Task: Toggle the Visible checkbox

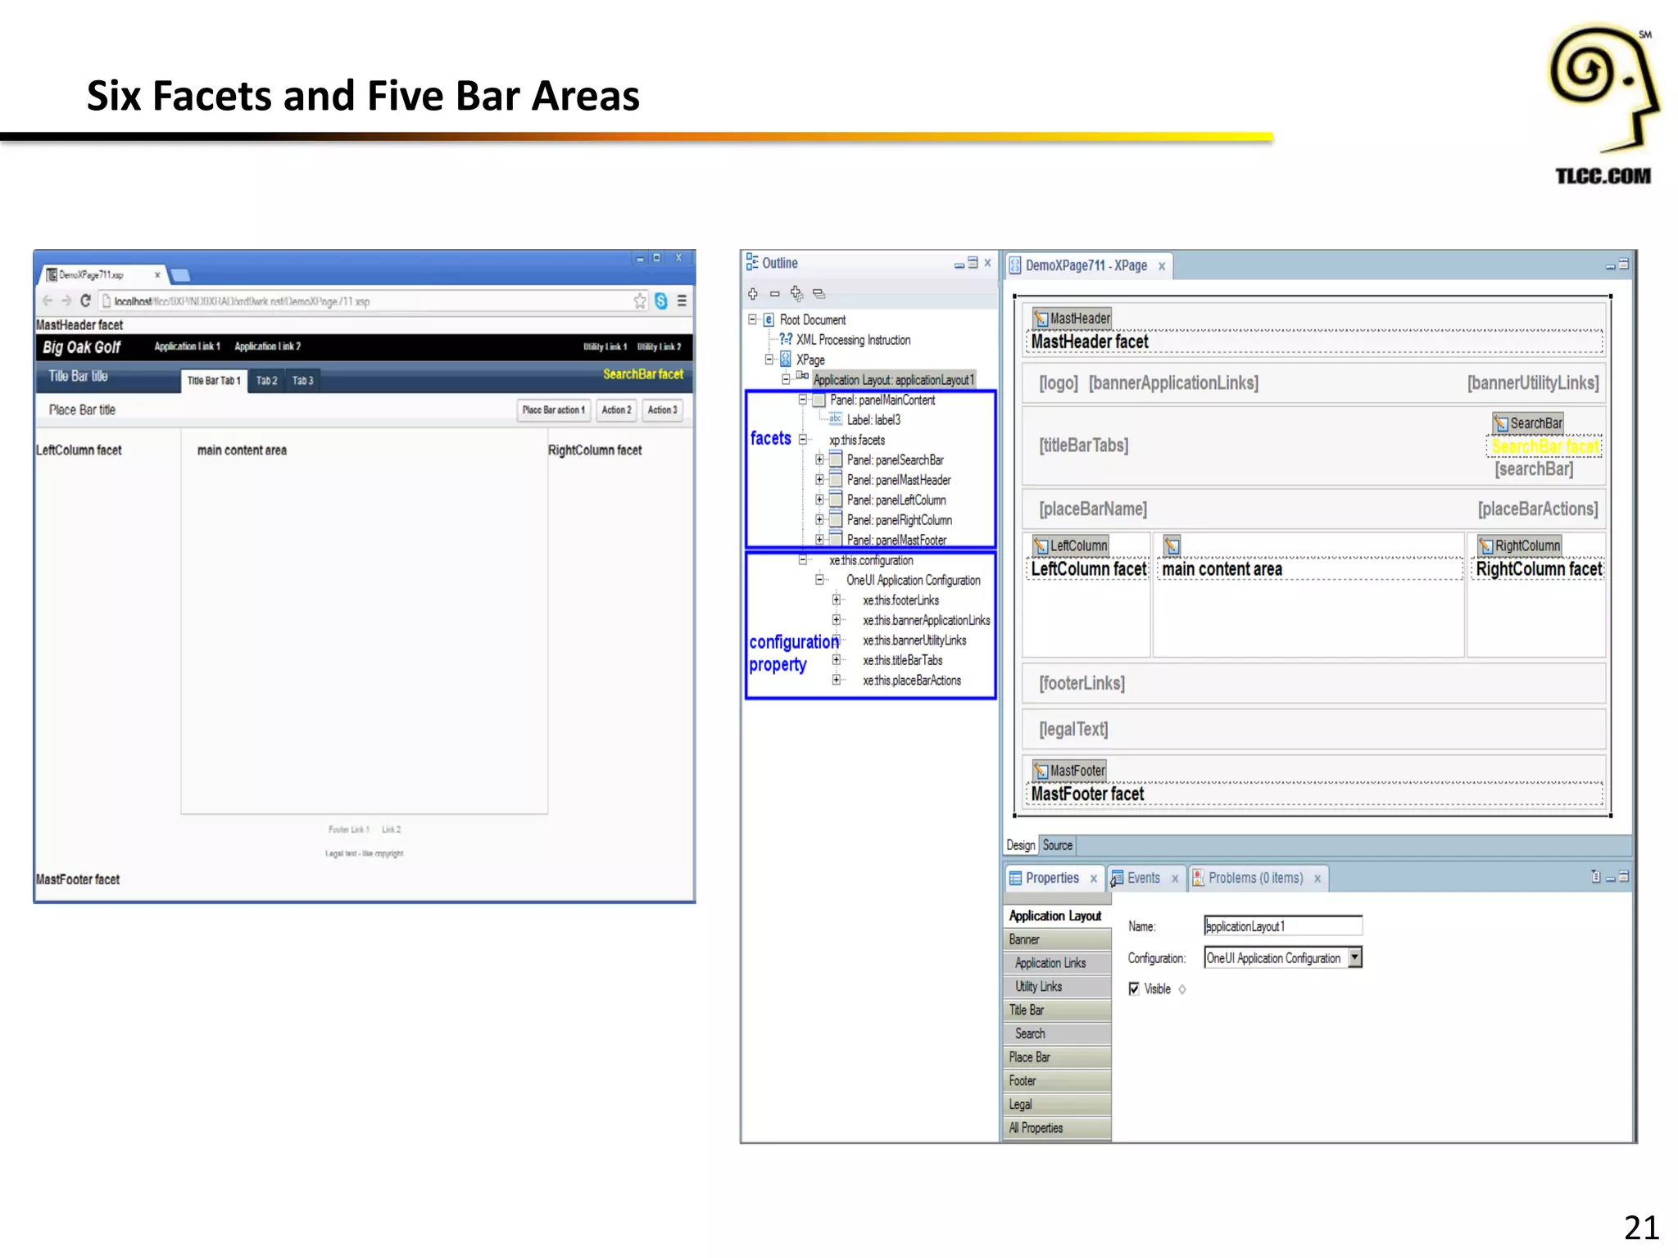Action: point(1134,989)
